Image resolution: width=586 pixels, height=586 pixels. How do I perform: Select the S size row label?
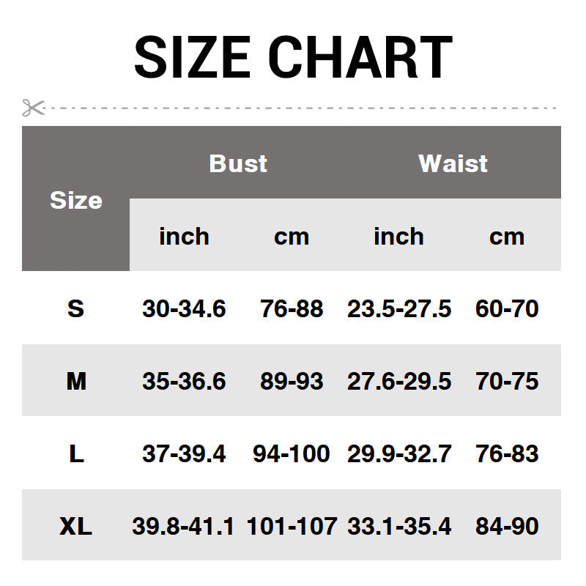click(x=76, y=308)
